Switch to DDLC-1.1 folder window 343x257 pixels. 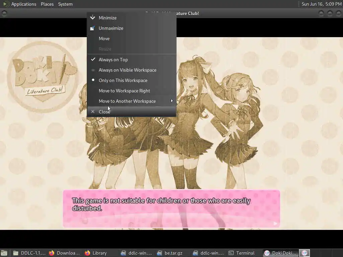29,253
